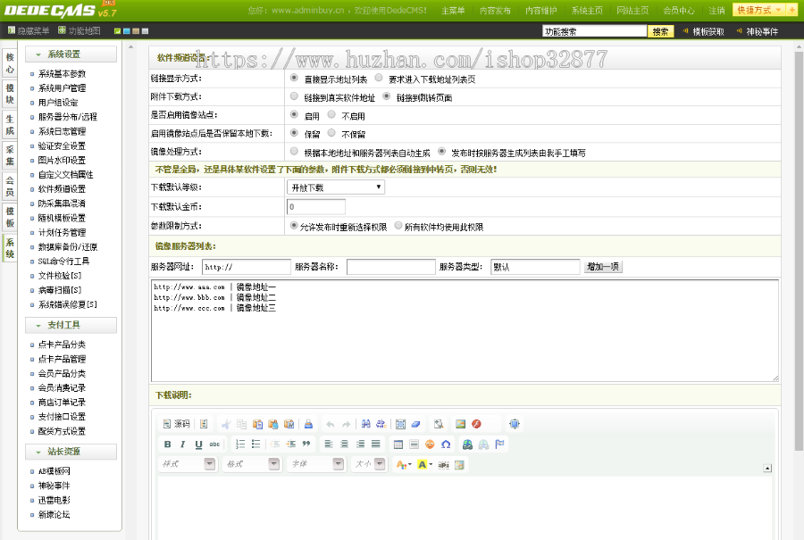Click Paste from Word icon
804x540 pixels.
point(289,424)
